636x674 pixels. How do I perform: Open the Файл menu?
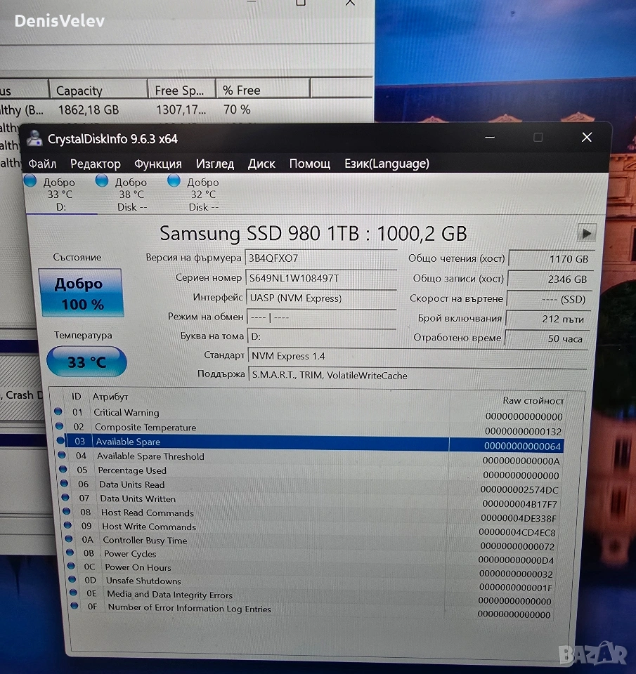pyautogui.click(x=43, y=164)
